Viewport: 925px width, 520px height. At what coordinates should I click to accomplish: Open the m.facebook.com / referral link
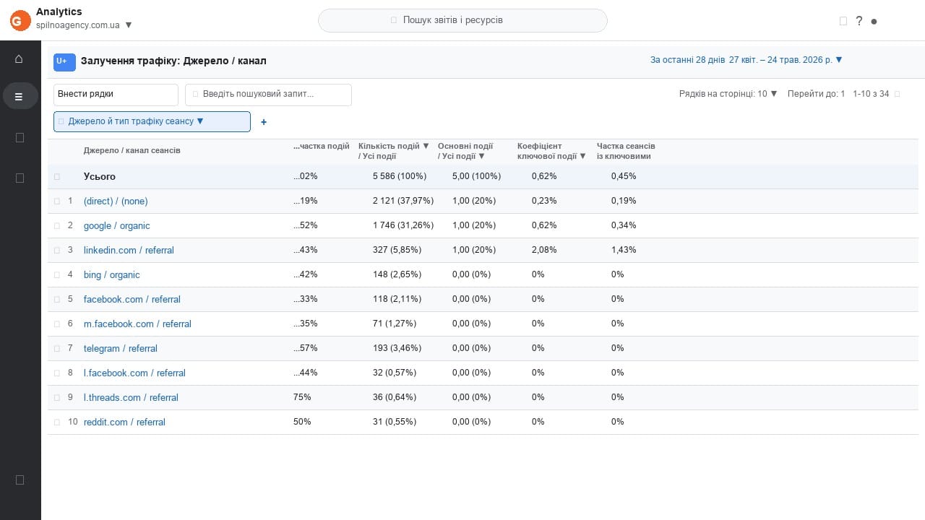point(137,324)
